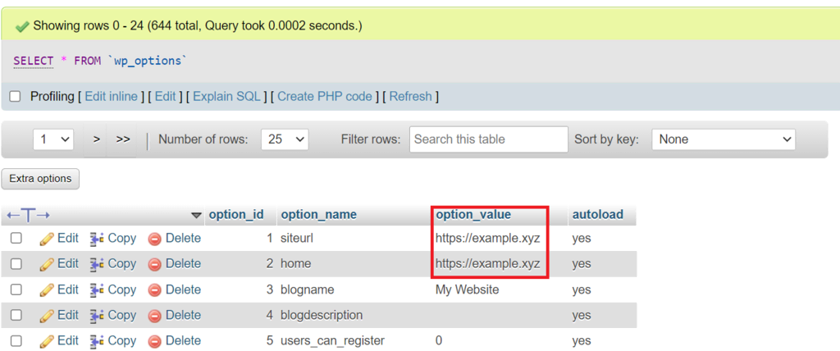
Task: Open the Number of rows dropdown
Action: pyautogui.click(x=285, y=139)
